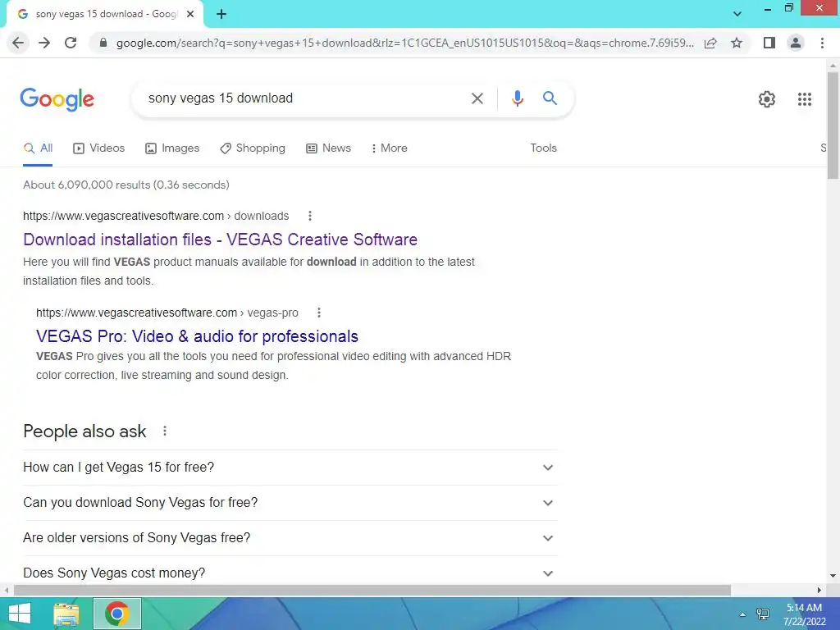
Task: Start a voice search with the microphone
Action: (x=517, y=98)
